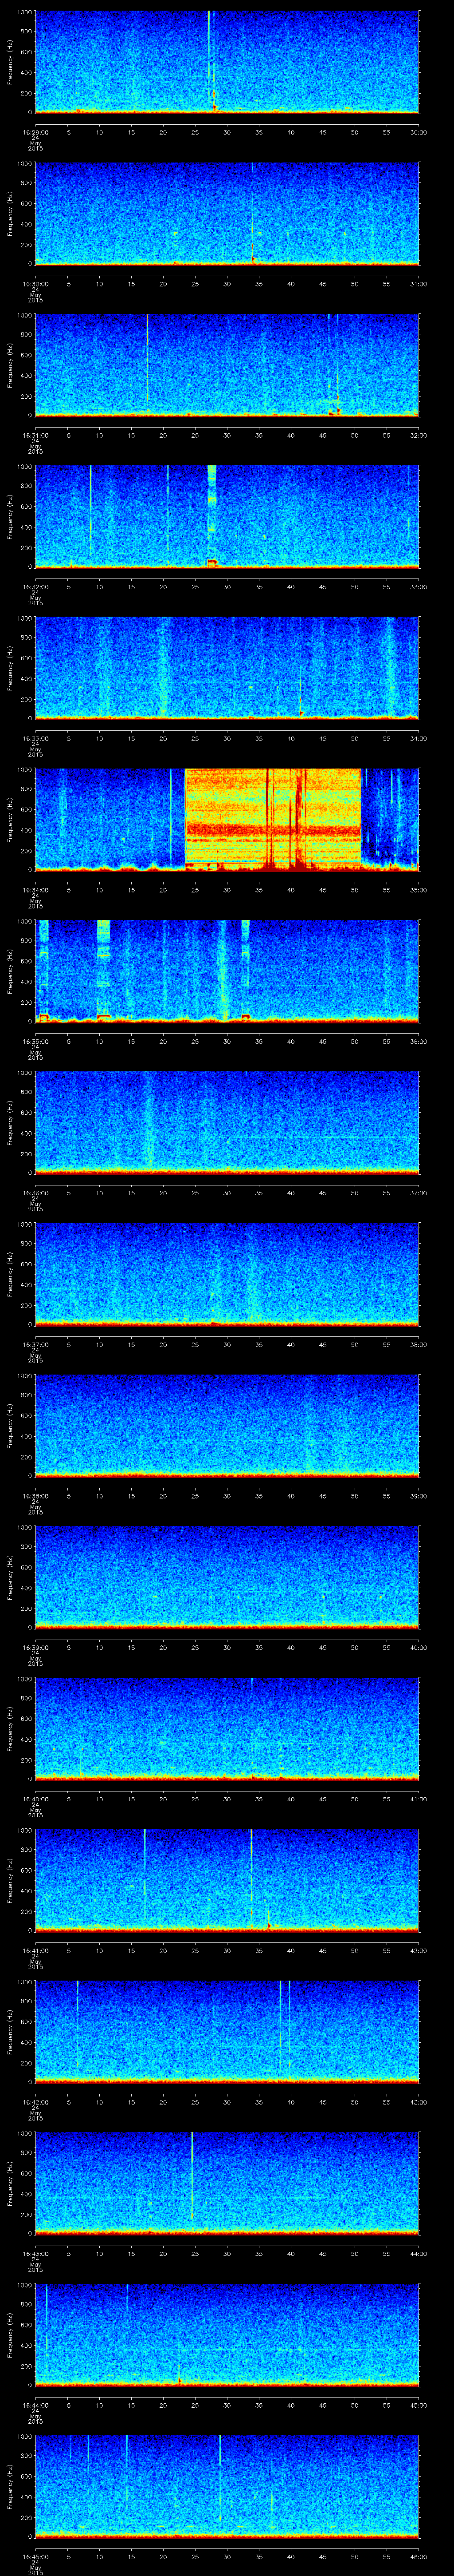Viewport: 454px width, 2576px height.
Task: Click the 36:00 end time label
Action: pyautogui.click(x=418, y=1041)
